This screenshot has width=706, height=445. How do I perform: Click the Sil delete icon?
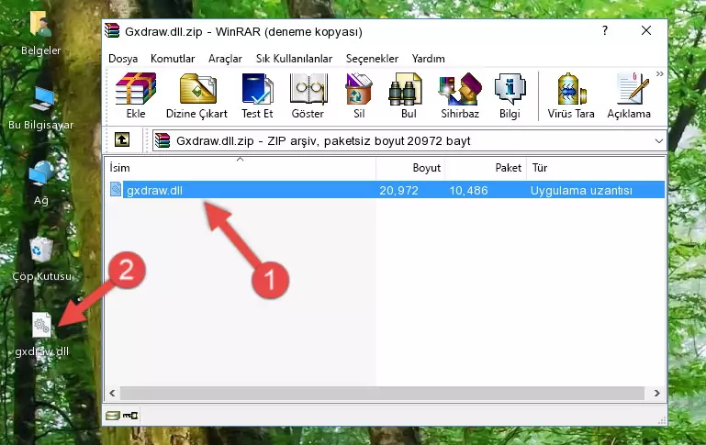click(x=359, y=95)
